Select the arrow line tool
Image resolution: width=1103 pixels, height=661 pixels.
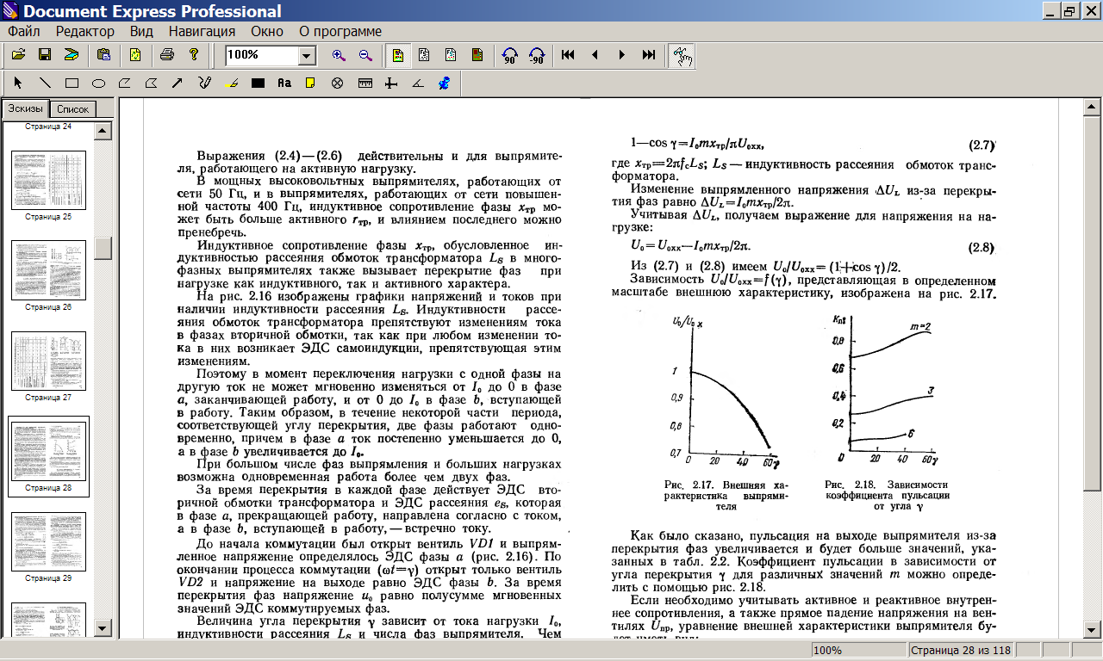click(x=178, y=83)
